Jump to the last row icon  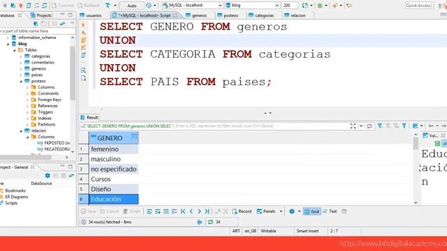click(207, 211)
